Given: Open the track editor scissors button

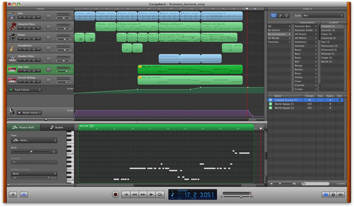Looking at the screenshot, I should 24,194.
